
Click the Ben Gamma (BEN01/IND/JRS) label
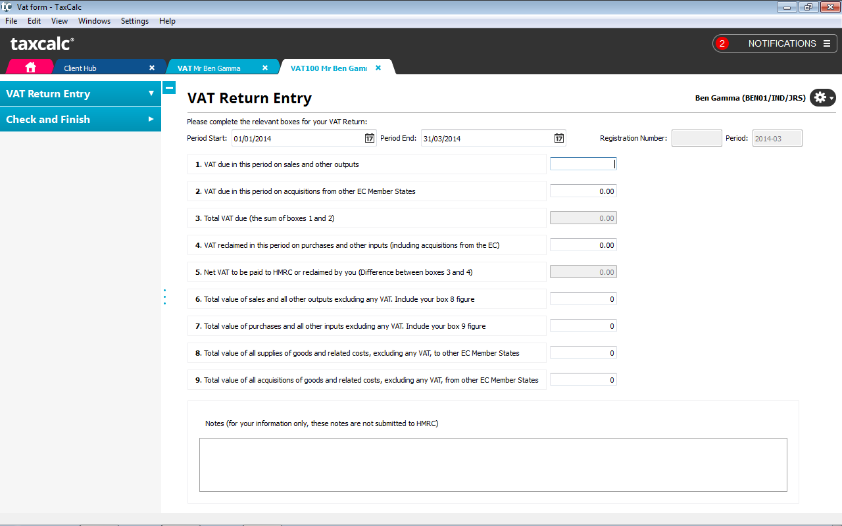click(x=750, y=98)
